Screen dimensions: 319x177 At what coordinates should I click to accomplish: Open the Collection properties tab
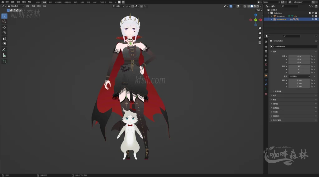[x=266, y=70]
